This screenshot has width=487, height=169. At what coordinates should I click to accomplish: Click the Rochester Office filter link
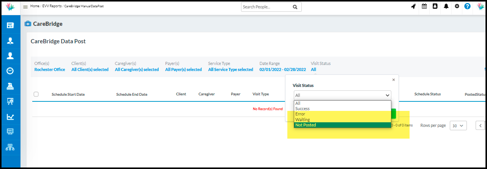(x=50, y=69)
